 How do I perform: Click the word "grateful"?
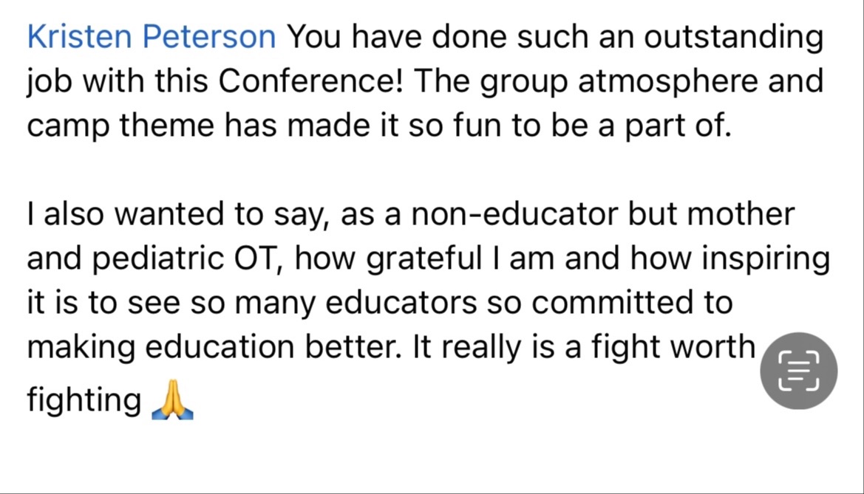[424, 259]
